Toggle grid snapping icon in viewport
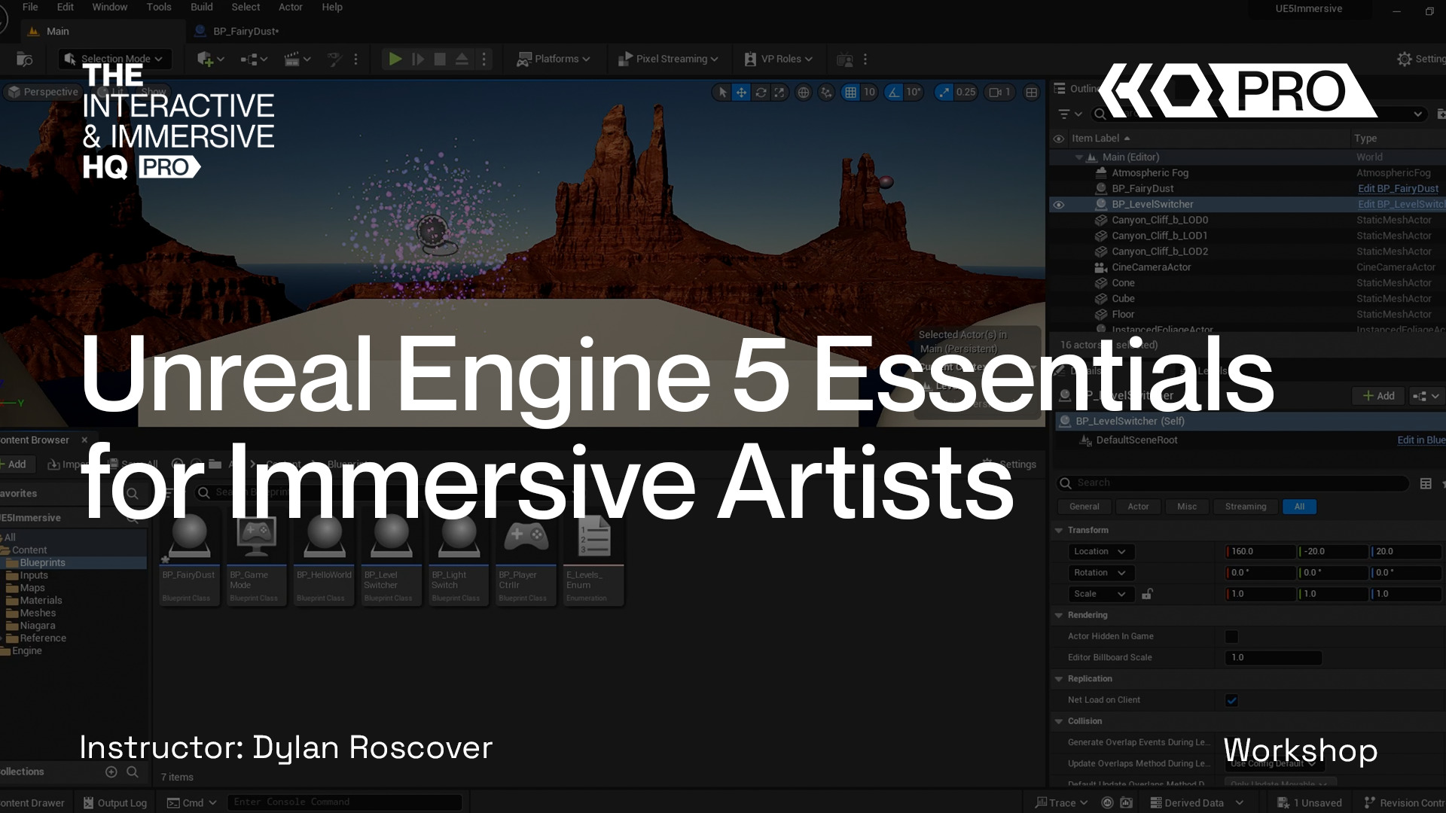This screenshot has height=813, width=1446. [850, 92]
